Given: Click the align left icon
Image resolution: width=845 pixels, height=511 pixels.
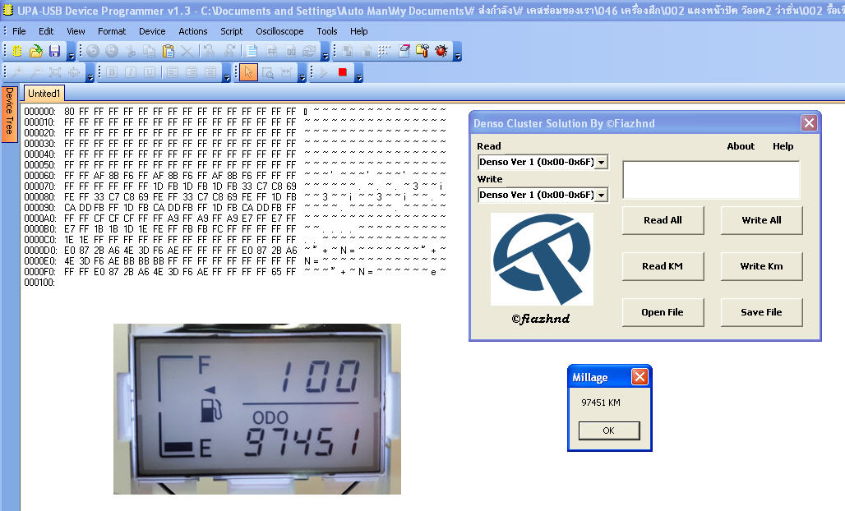Looking at the screenshot, I should 173,72.
